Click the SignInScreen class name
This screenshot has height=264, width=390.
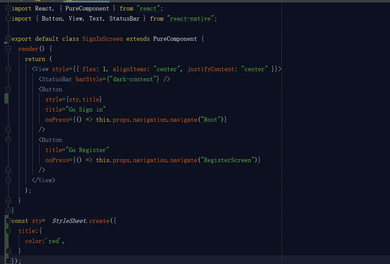(102, 39)
